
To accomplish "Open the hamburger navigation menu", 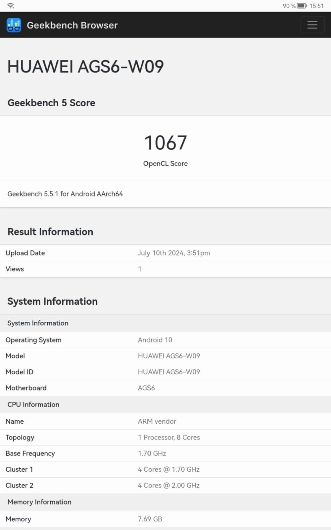I will click(312, 25).
